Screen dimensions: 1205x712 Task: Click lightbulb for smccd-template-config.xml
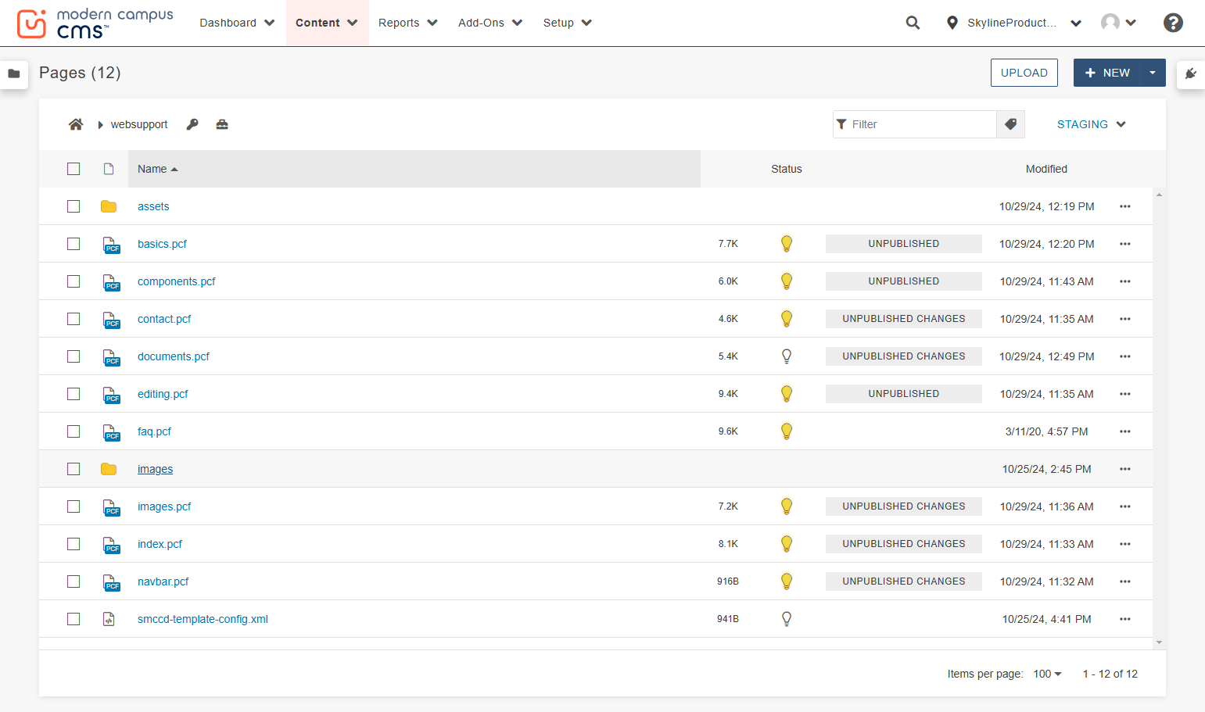tap(787, 619)
